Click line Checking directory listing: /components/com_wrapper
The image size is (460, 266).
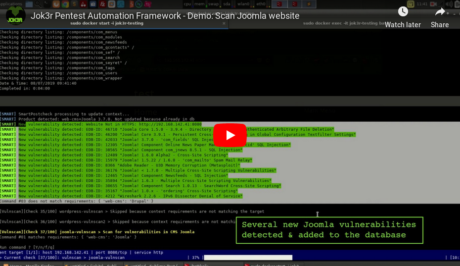click(61, 78)
